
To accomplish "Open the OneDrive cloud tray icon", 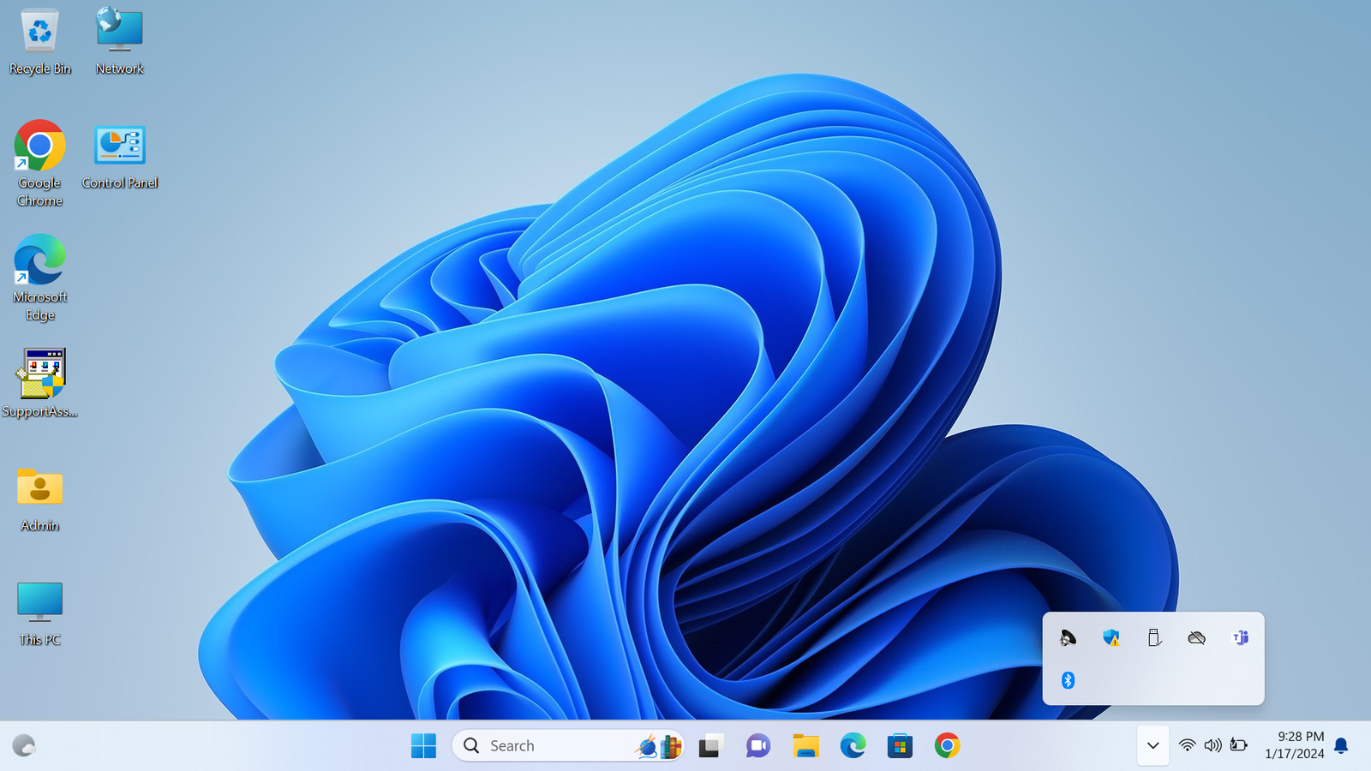I will [1197, 638].
